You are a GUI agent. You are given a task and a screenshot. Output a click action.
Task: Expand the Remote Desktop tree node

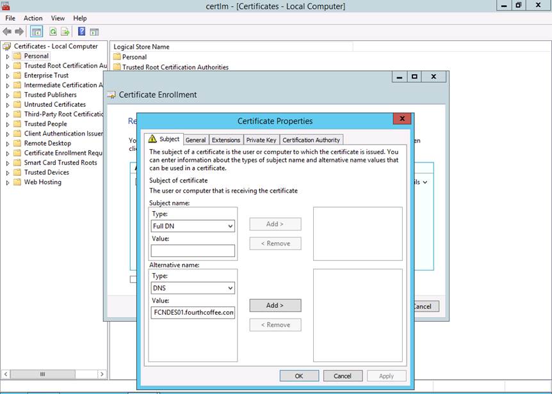(x=8, y=143)
